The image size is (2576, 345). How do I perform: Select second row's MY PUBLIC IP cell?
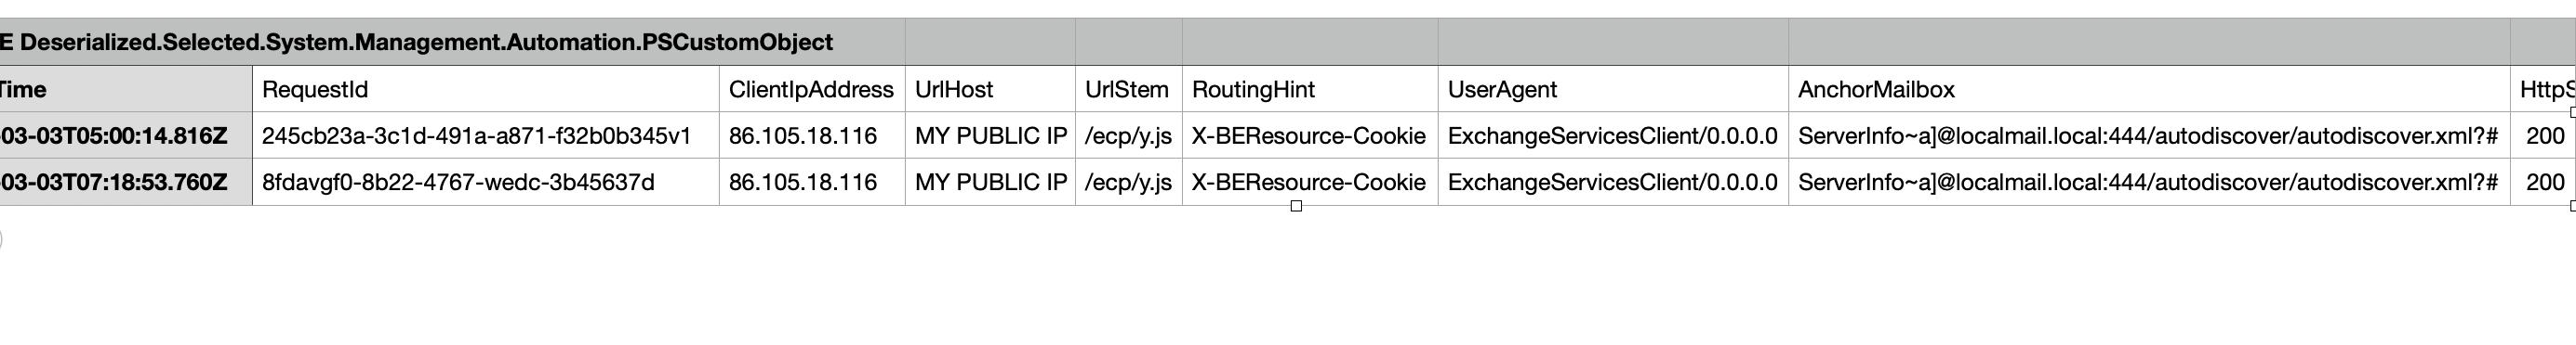click(x=990, y=183)
